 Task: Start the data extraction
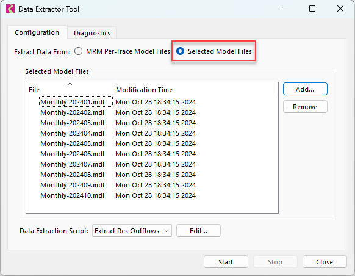(226, 262)
